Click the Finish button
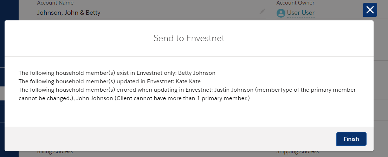This screenshot has height=157, width=388. [351, 139]
